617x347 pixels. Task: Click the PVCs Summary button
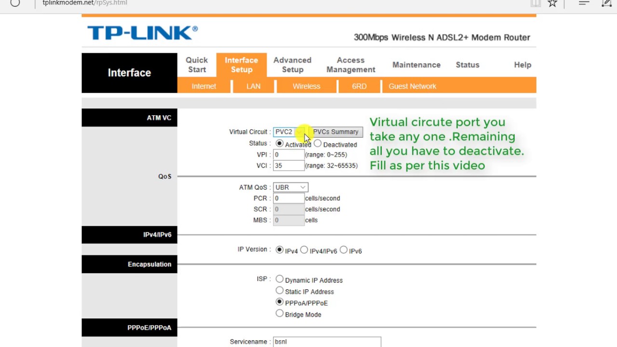point(335,132)
